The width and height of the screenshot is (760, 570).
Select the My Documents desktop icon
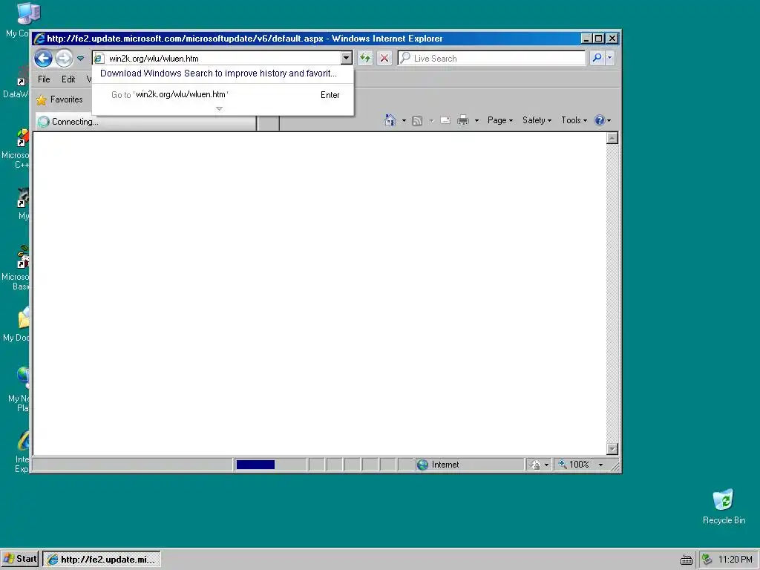(18, 325)
